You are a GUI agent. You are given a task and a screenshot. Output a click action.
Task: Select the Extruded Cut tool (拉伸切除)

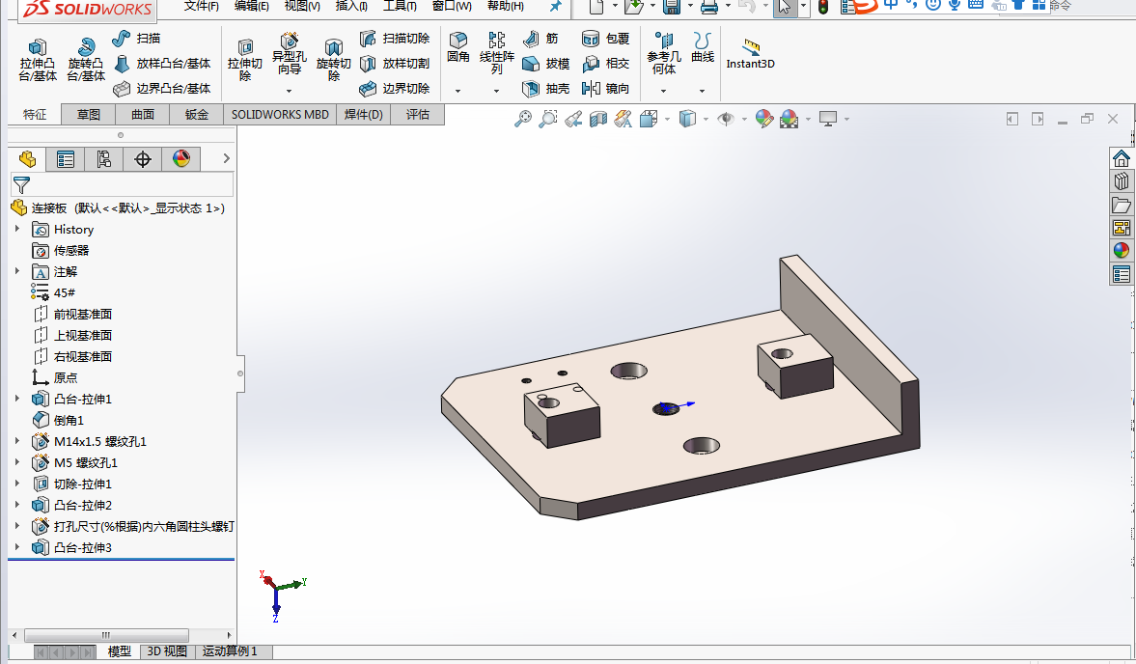tap(245, 60)
